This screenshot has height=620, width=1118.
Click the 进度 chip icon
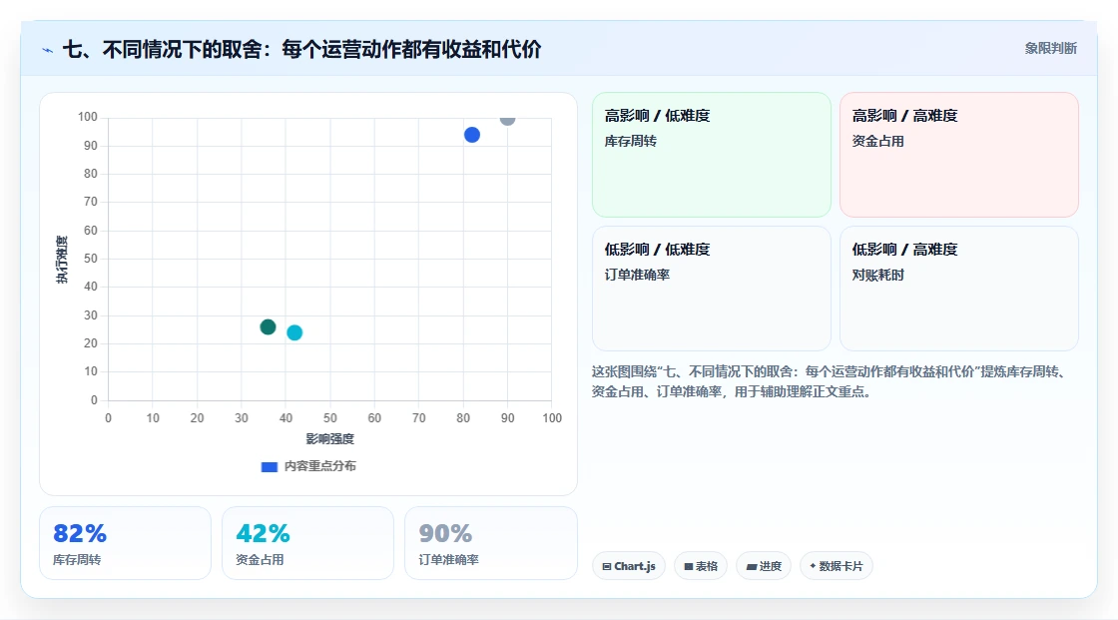point(752,566)
